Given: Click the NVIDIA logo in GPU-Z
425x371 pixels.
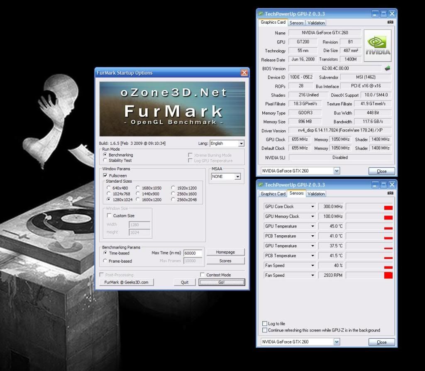Looking at the screenshot, I should coord(378,46).
